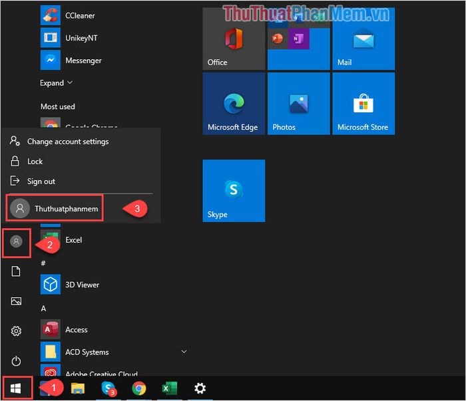This screenshot has height=401, width=466.
Task: Click the A letter heading
Action: [x=43, y=309]
